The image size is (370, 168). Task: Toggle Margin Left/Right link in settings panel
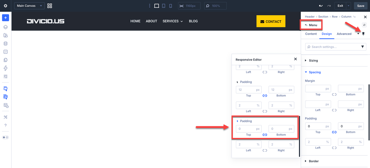tap(334, 110)
